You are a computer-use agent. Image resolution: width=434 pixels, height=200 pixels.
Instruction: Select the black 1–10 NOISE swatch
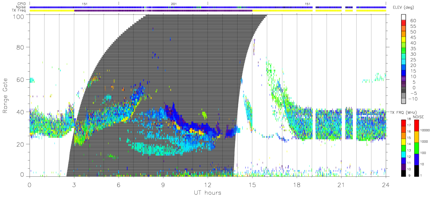(416, 171)
